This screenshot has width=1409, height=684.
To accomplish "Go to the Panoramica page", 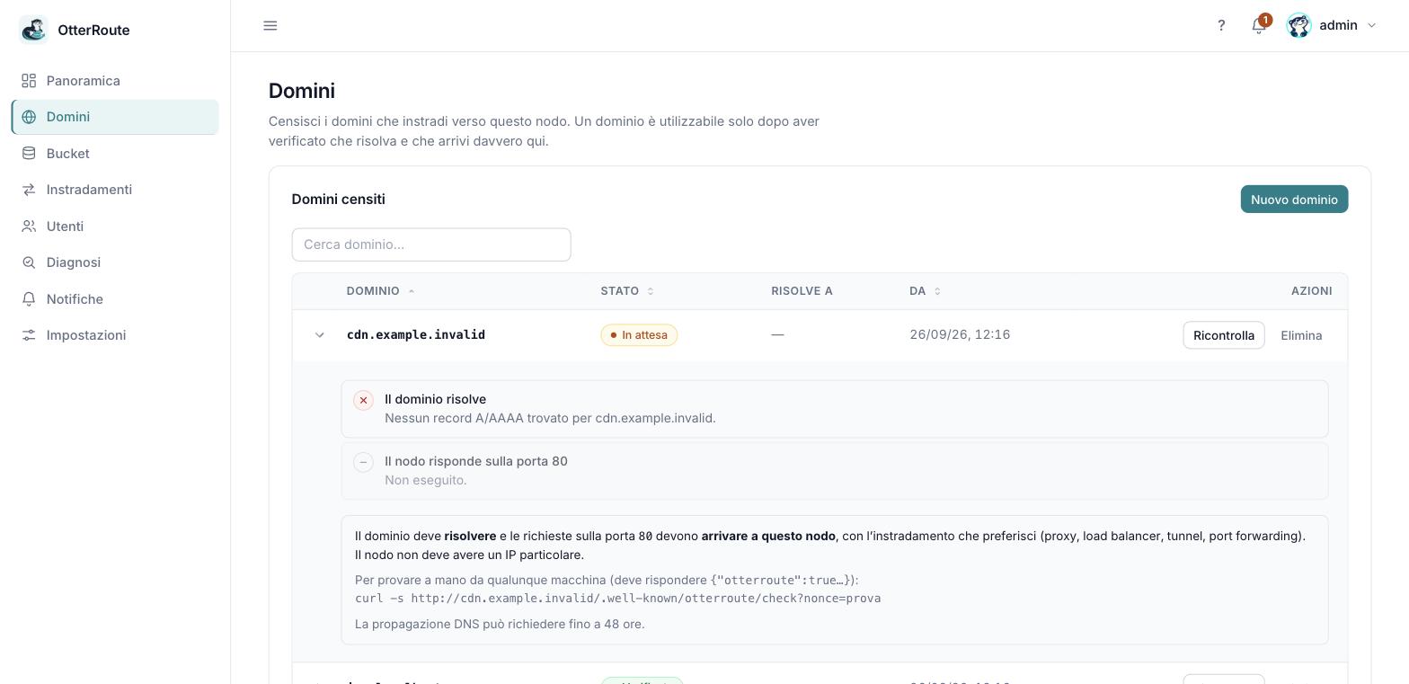I will tap(115, 81).
